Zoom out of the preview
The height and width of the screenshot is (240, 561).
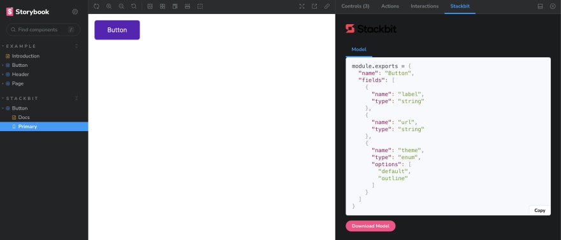[121, 6]
